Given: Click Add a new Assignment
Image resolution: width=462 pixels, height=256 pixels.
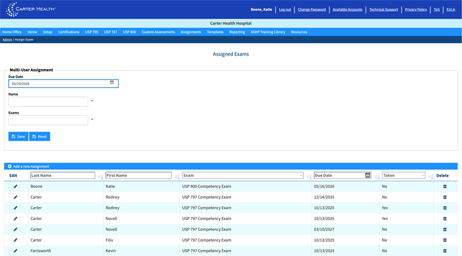Looking at the screenshot, I should tap(29, 167).
